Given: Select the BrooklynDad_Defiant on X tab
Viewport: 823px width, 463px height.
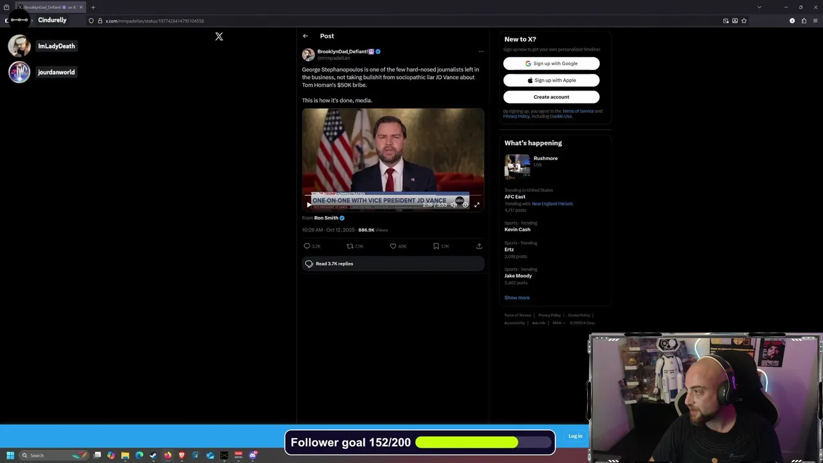Looking at the screenshot, I should [x=50, y=7].
